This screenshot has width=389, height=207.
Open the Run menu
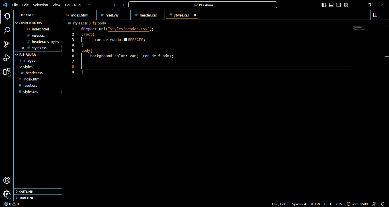click(77, 5)
